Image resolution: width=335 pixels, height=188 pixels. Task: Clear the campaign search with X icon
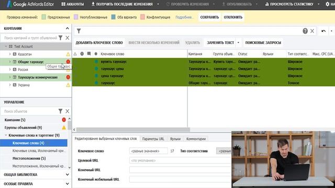click(x=68, y=38)
